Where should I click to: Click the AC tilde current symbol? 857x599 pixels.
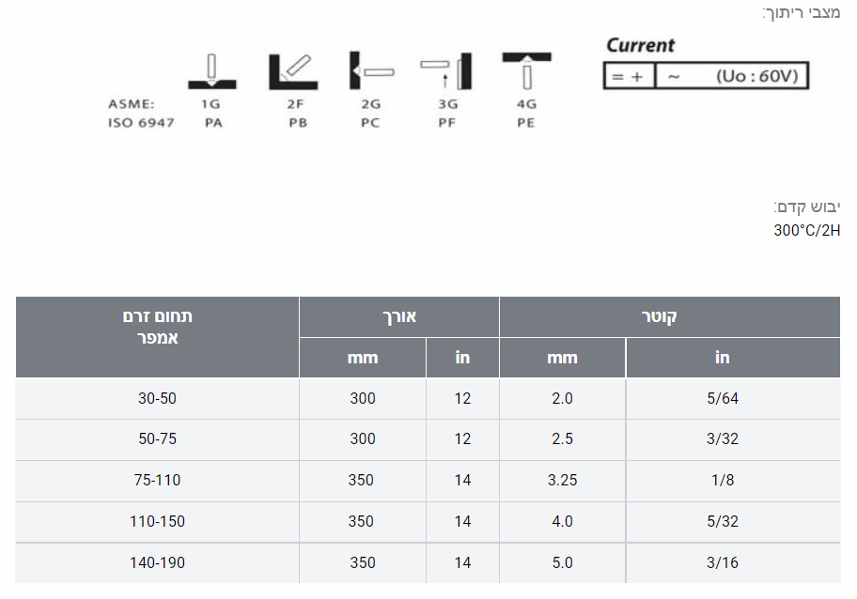[x=673, y=76]
